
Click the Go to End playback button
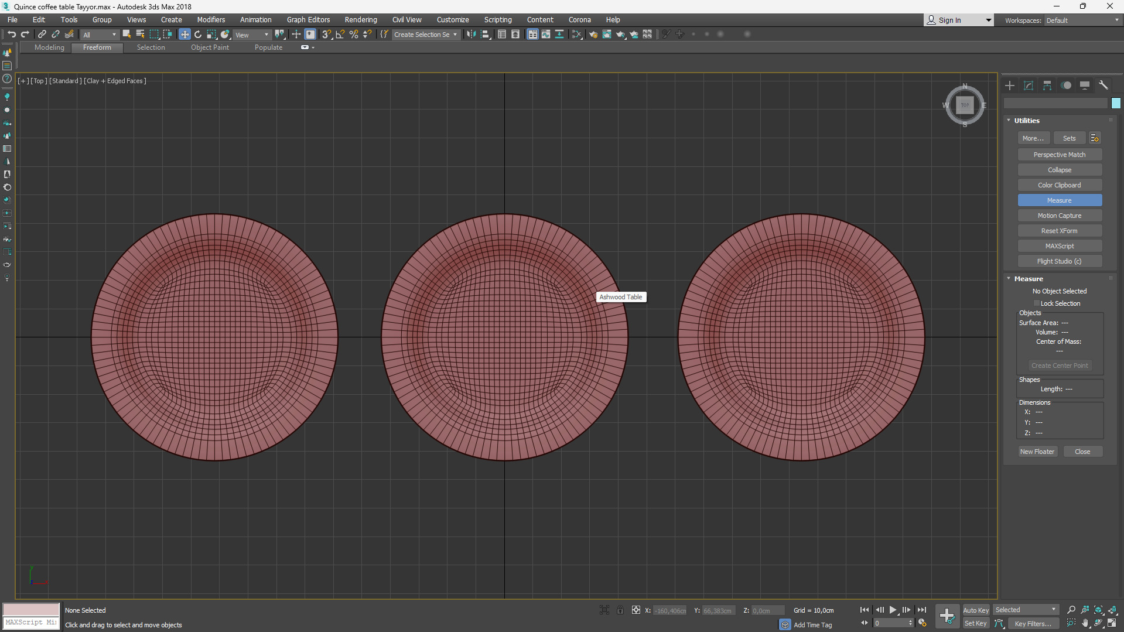point(922,610)
